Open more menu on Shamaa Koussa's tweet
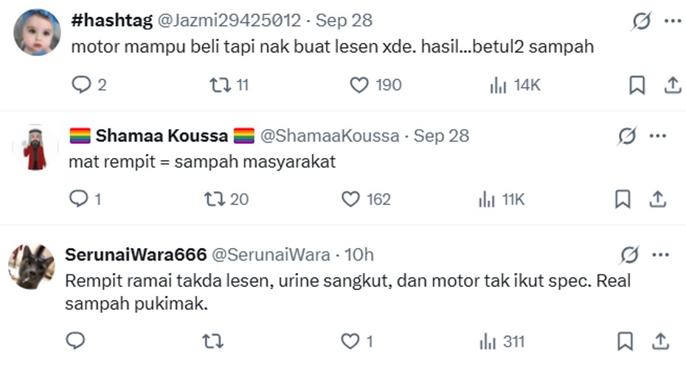Image resolution: width=686 pixels, height=366 pixels. coord(657,136)
